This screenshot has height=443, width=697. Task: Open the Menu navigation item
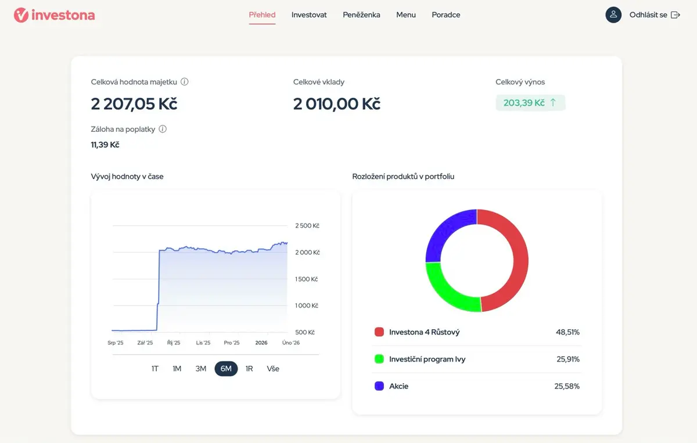(406, 15)
